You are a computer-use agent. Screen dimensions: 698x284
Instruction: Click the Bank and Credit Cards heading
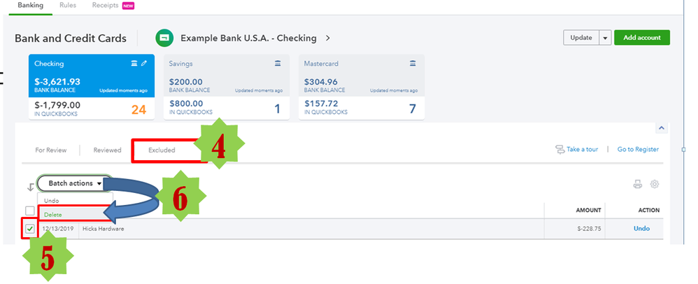[71, 38]
